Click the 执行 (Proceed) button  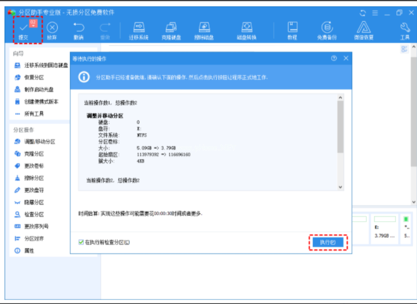pos(327,243)
